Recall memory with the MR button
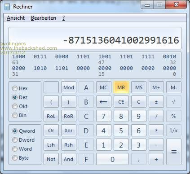Viewport: 190px width, 174px height. click(121, 87)
